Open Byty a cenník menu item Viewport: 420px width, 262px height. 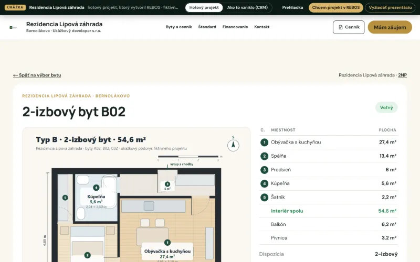(x=178, y=27)
